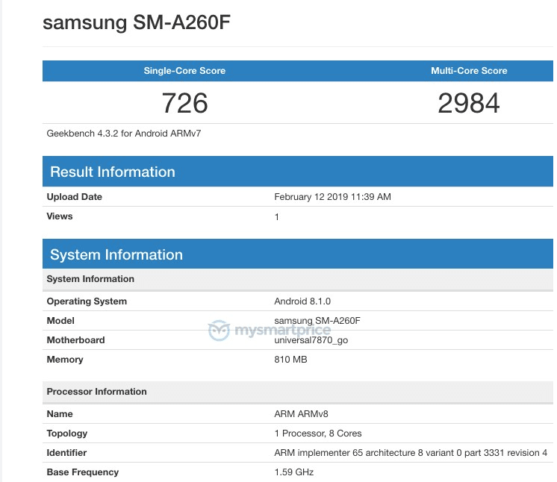Click the 'Motherboard' row label
The width and height of the screenshot is (557, 482).
coord(75,340)
